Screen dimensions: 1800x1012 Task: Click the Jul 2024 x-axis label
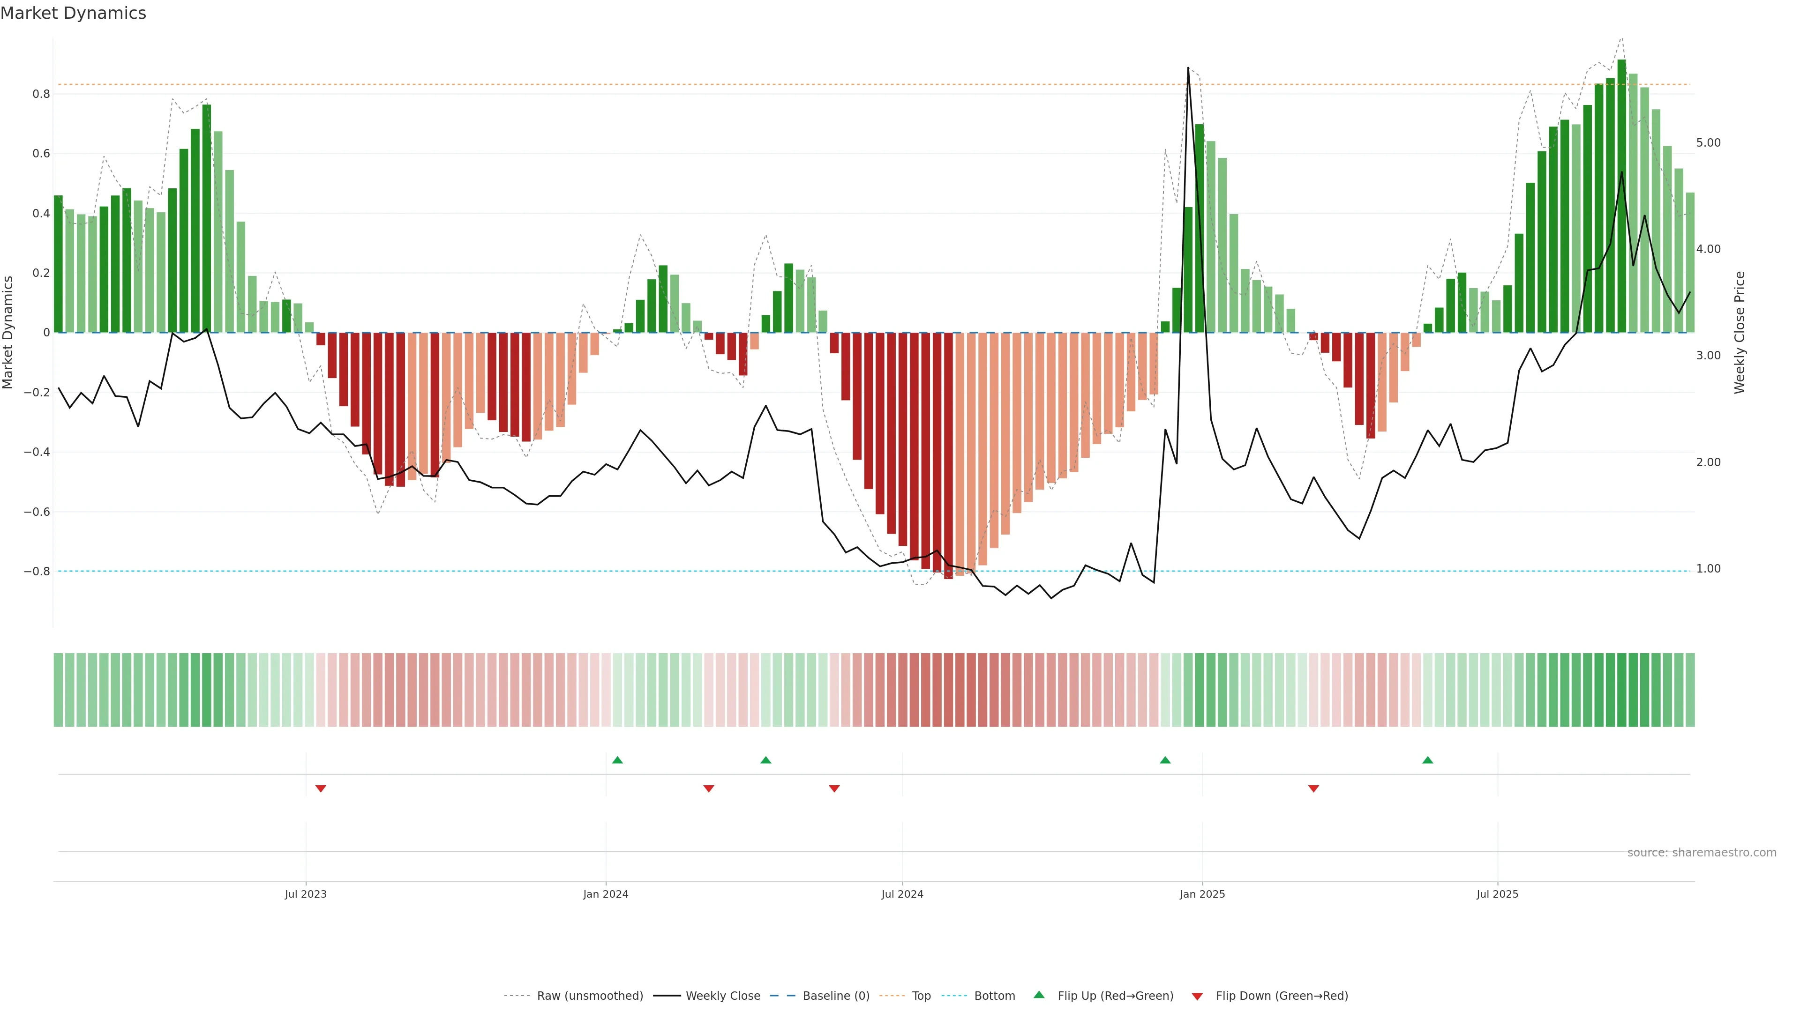pyautogui.click(x=902, y=894)
